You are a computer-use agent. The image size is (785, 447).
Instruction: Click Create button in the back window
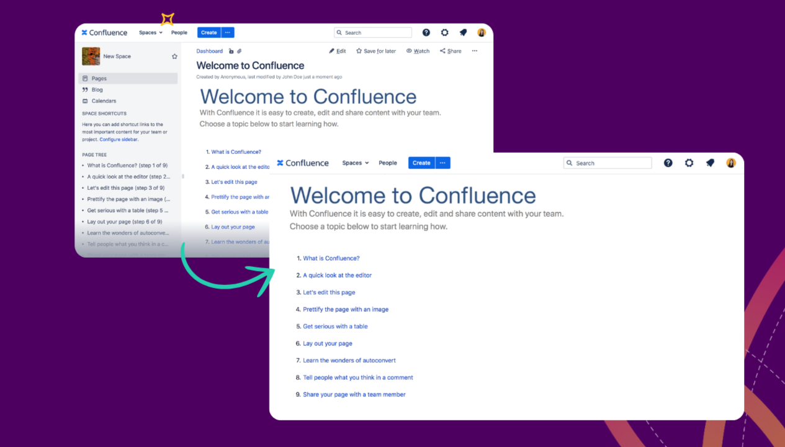[209, 32]
